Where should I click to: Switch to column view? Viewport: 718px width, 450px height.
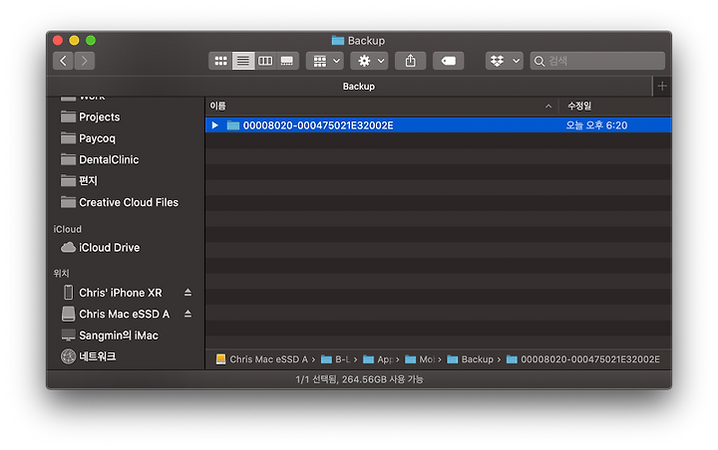pyautogui.click(x=265, y=61)
